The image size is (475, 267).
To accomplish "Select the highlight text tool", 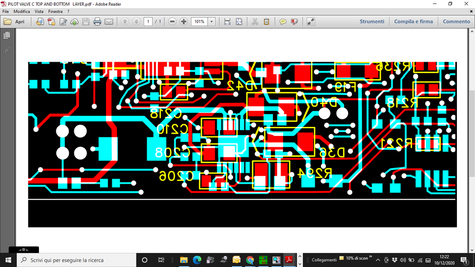I will [x=294, y=21].
